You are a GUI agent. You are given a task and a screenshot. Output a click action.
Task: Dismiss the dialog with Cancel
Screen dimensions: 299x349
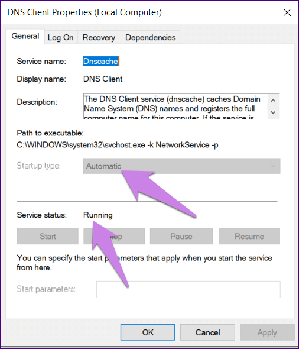point(207,332)
